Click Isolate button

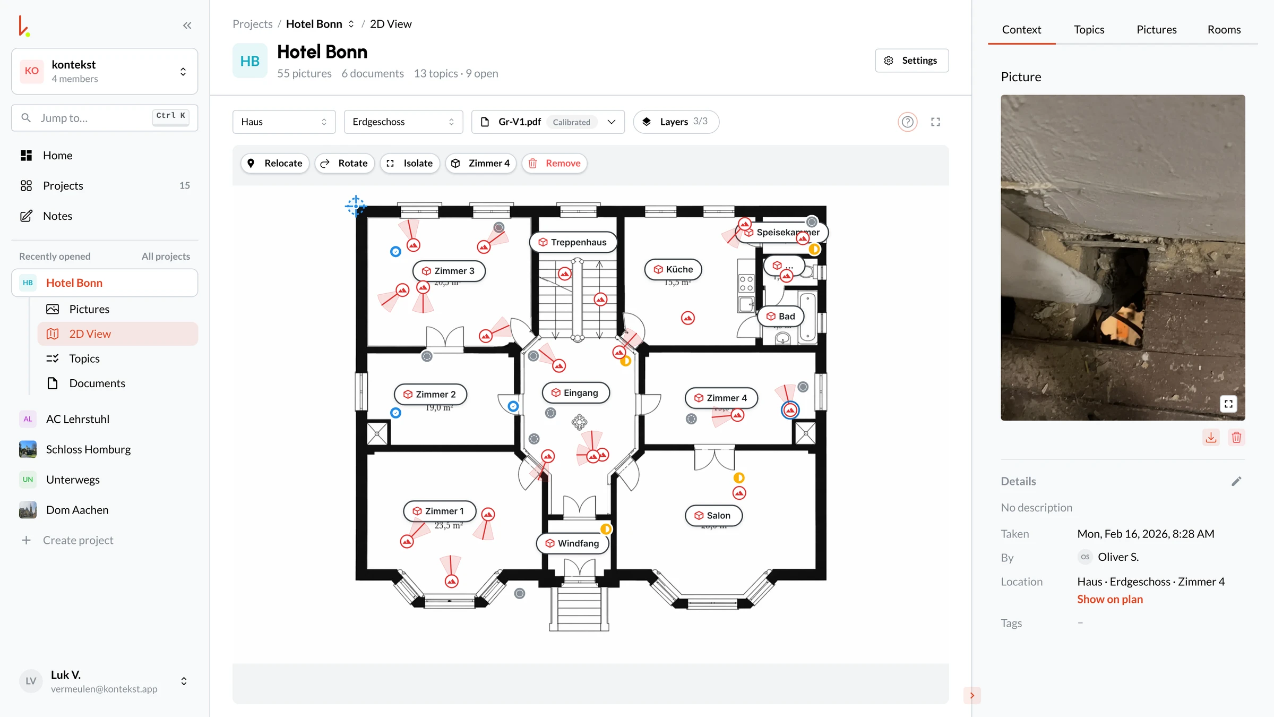click(x=410, y=163)
